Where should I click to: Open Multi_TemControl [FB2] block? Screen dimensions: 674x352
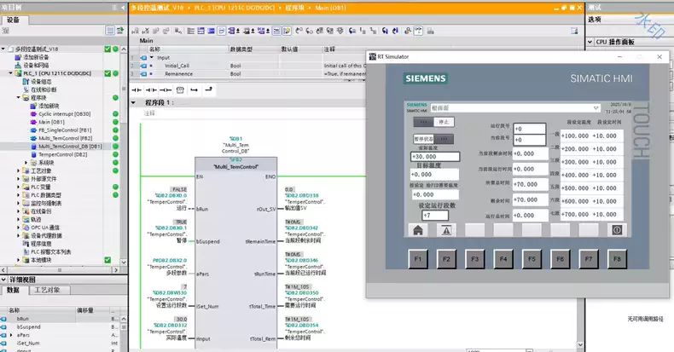(66, 138)
